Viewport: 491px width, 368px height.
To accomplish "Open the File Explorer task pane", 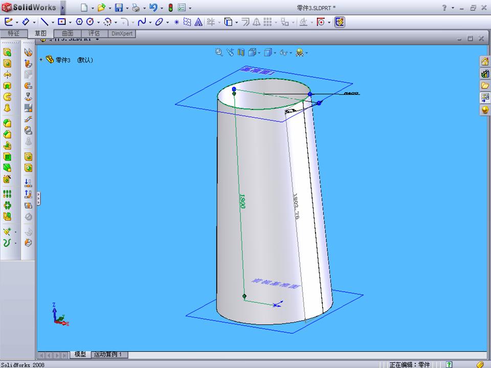I will (485, 85).
